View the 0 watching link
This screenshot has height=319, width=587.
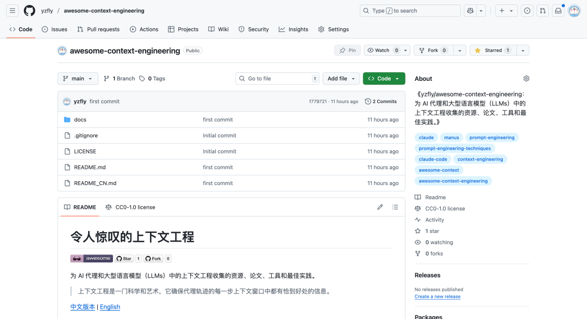[x=434, y=242]
